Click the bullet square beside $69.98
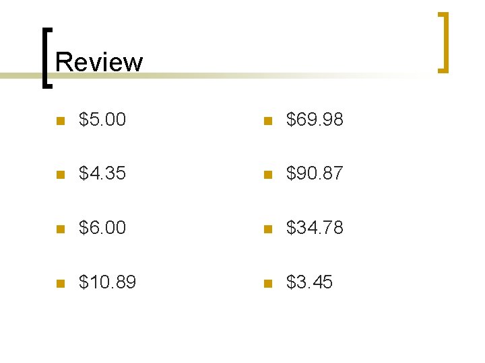The width and height of the screenshot is (485, 363). pyautogui.click(x=268, y=121)
